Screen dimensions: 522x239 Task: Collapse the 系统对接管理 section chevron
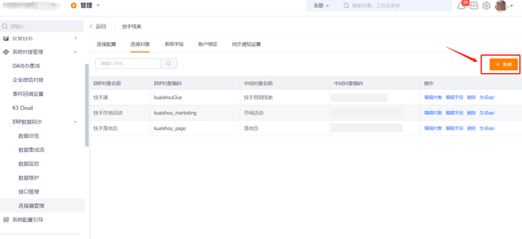(x=75, y=52)
